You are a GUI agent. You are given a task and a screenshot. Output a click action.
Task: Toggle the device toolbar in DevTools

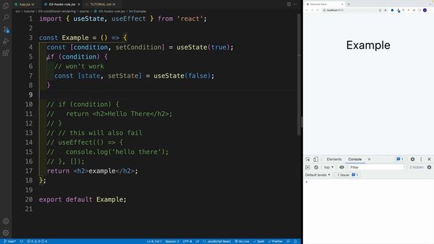pyautogui.click(x=315, y=159)
